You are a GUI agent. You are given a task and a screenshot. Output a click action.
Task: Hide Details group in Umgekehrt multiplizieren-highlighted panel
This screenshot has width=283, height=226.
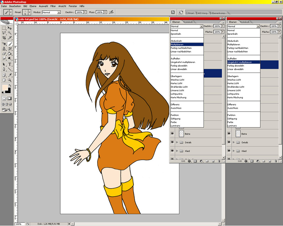pos(229,142)
